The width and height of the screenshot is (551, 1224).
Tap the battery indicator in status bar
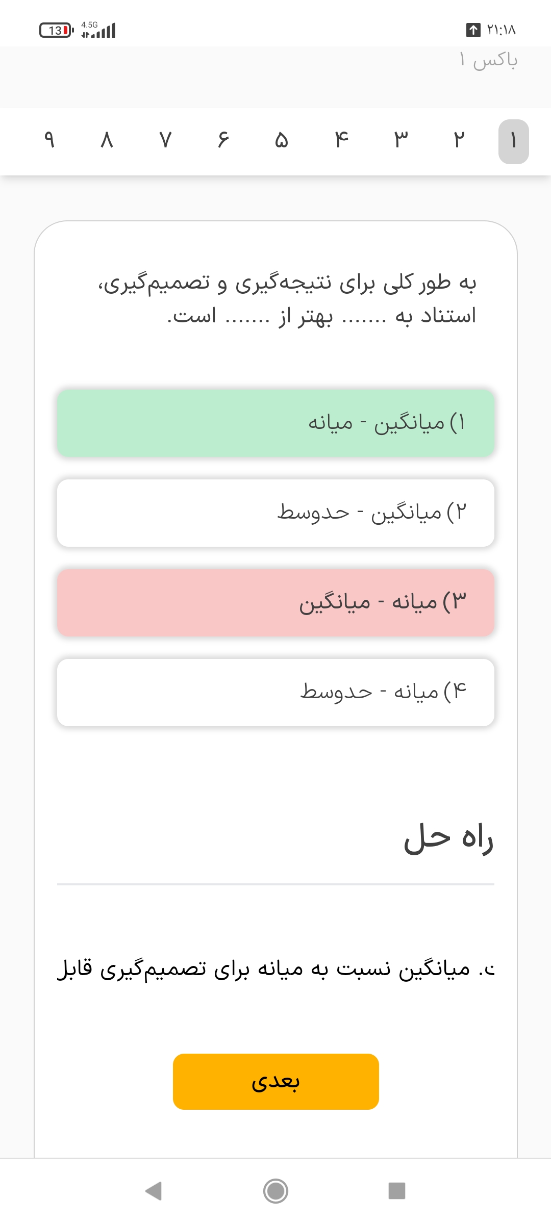point(56,31)
